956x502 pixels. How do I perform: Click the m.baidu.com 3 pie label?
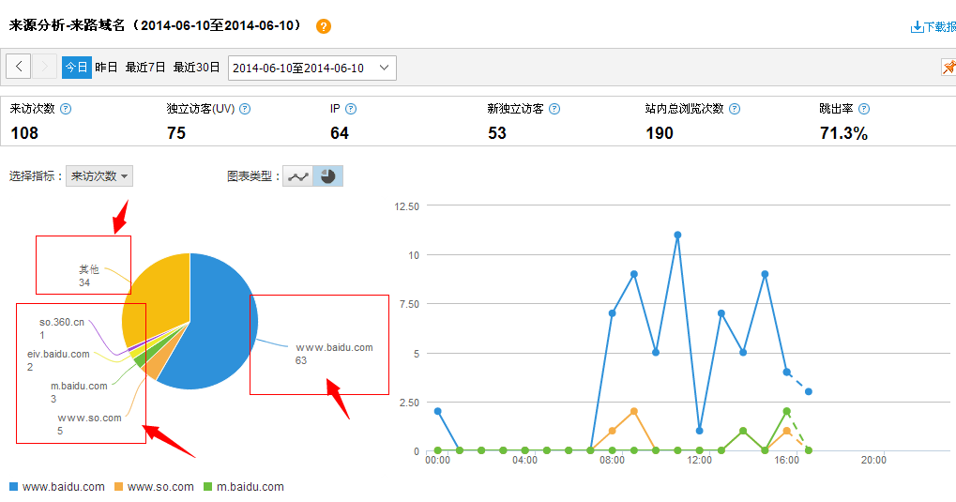(79, 392)
